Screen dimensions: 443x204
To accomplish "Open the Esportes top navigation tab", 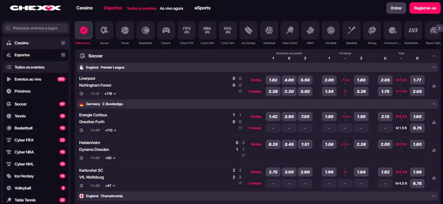I will pyautogui.click(x=113, y=8).
